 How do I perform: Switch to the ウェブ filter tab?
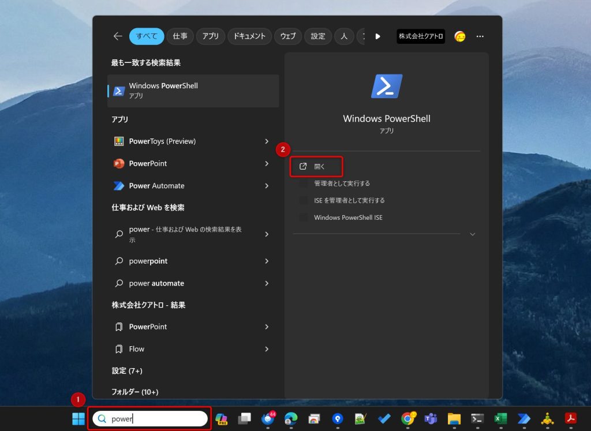click(x=288, y=36)
